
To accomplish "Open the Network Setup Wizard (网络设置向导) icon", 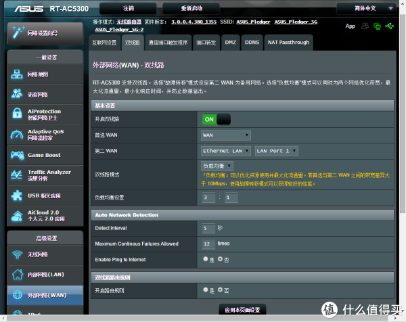I will click(18, 32).
